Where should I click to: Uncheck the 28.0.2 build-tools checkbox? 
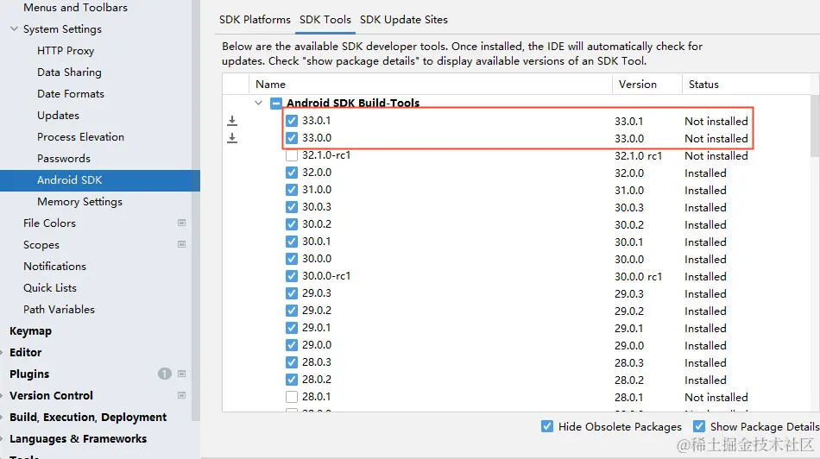click(x=292, y=380)
